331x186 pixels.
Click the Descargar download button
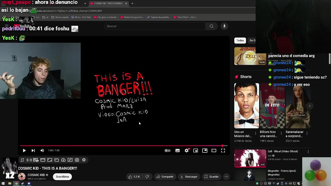point(189,177)
